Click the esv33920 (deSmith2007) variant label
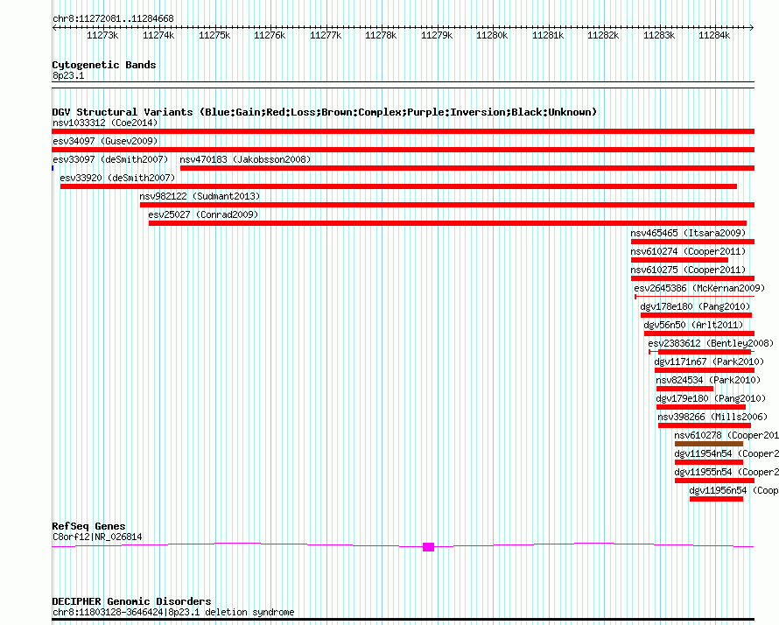This screenshot has height=625, width=779. point(117,178)
